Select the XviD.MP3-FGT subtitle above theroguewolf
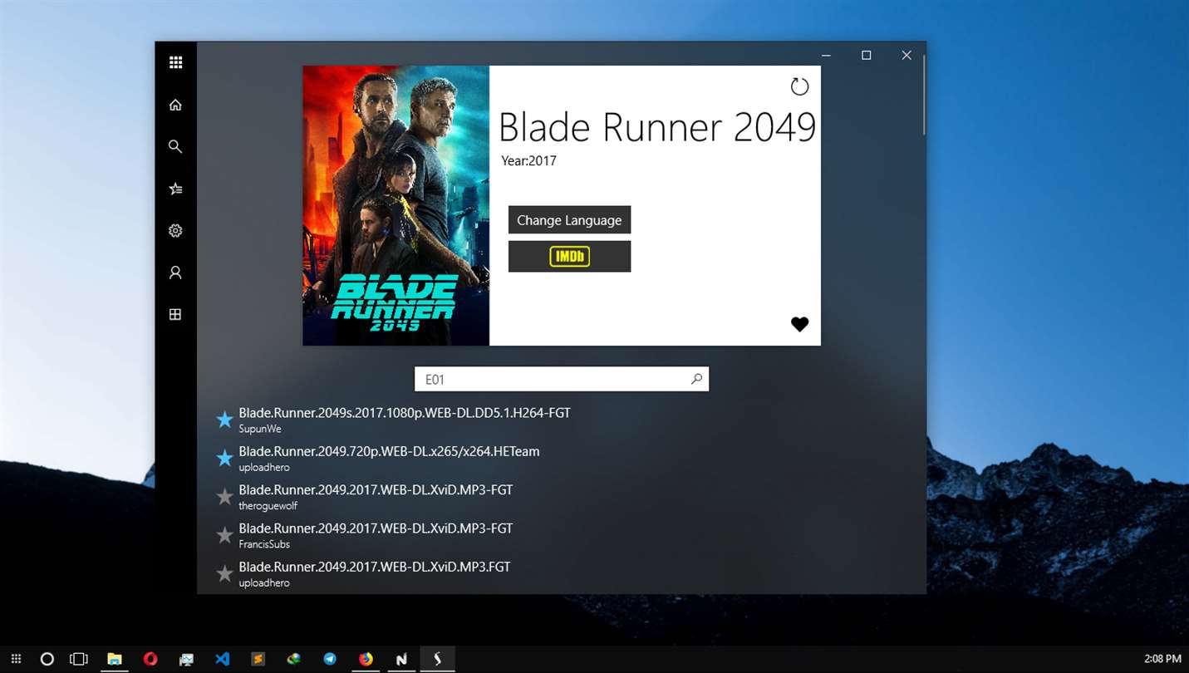The height and width of the screenshot is (673, 1189). pyautogui.click(x=376, y=489)
